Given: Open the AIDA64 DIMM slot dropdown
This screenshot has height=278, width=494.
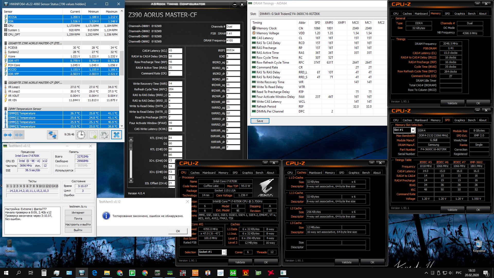Looking at the screenshot, I should point(322,14).
